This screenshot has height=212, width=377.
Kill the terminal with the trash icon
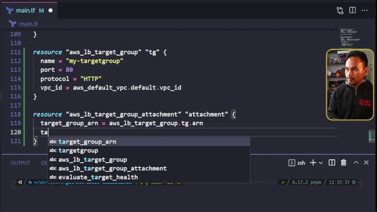click(343, 163)
